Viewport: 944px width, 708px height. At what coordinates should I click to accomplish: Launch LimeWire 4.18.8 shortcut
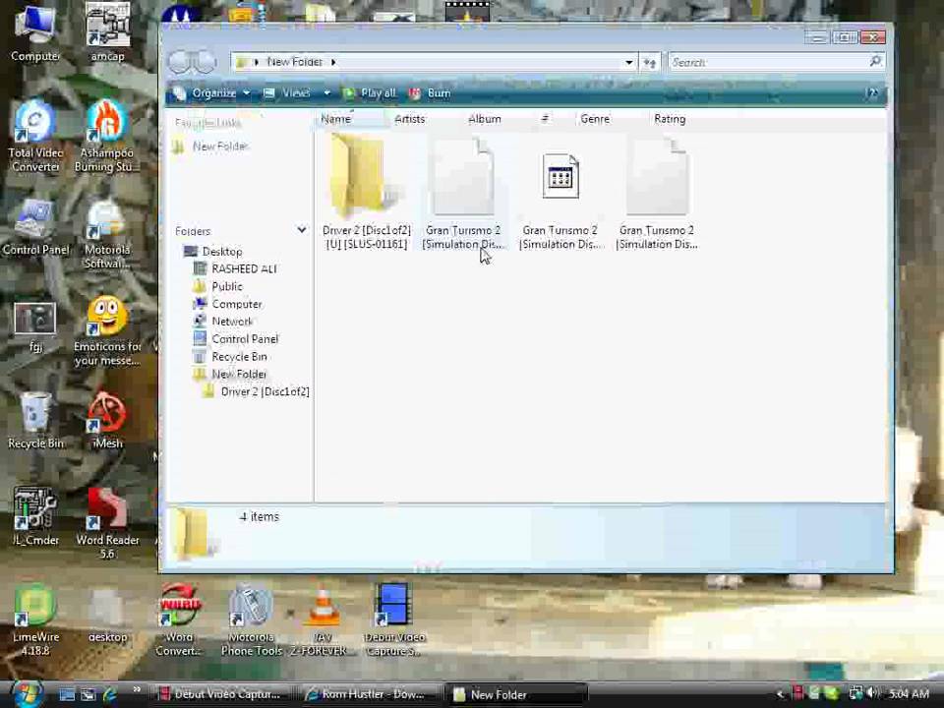click(x=35, y=620)
